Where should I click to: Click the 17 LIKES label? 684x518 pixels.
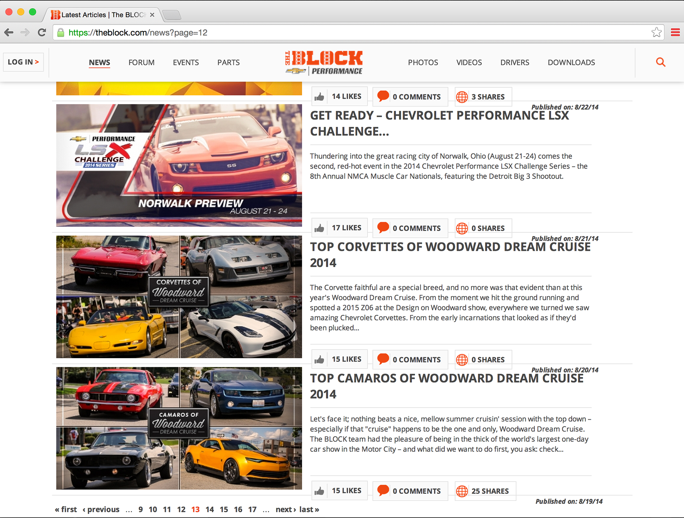[347, 228]
